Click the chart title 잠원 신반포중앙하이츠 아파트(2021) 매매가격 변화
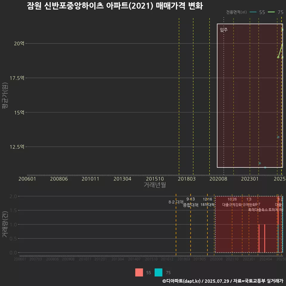The height and width of the screenshot is (286, 286). [x=115, y=6]
